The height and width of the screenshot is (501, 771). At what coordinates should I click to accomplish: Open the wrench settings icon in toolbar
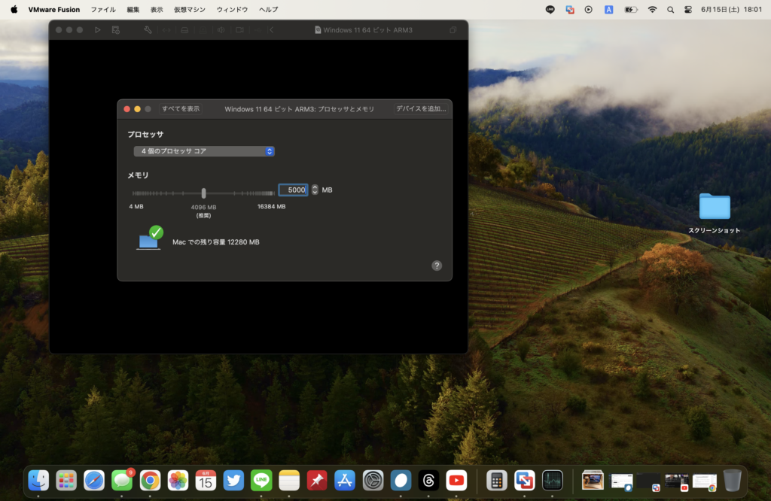point(148,30)
